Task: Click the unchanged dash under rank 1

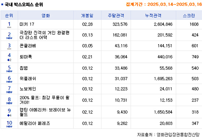Action: (9, 27)
